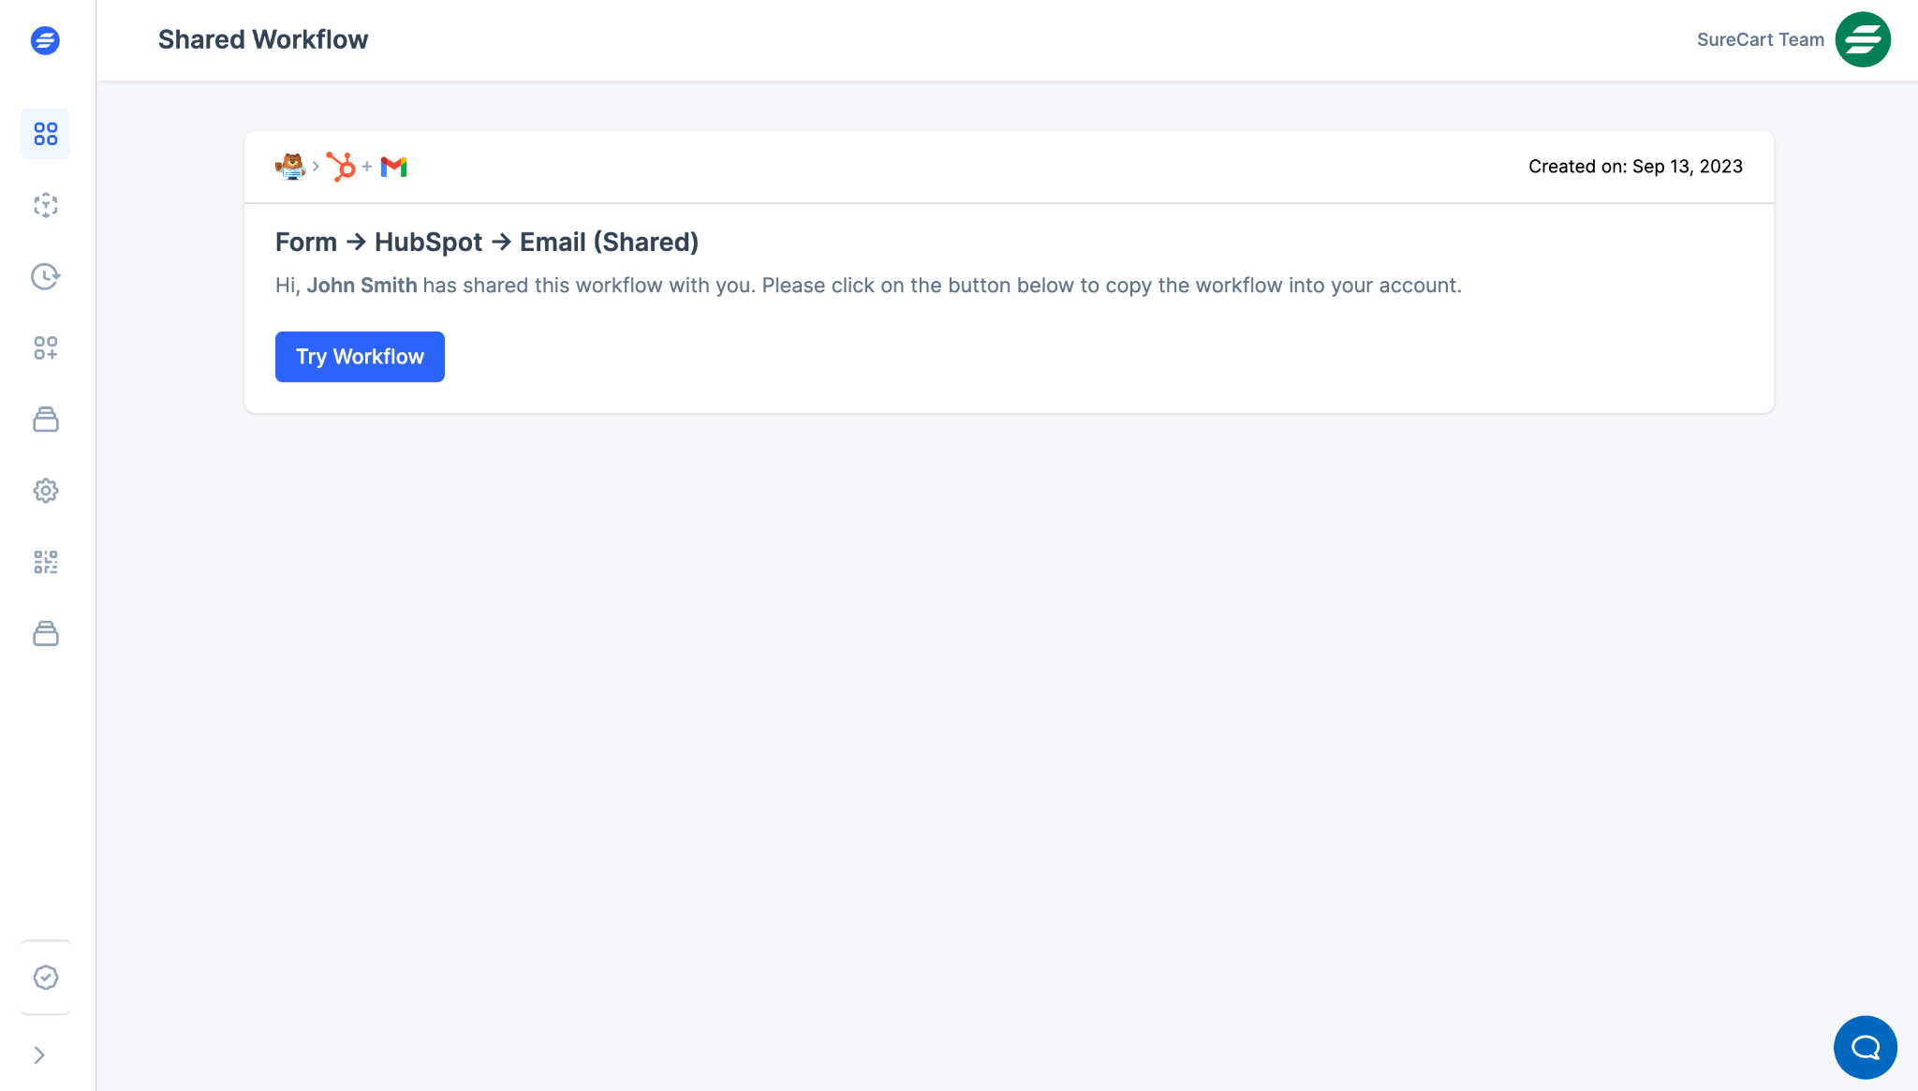The height and width of the screenshot is (1091, 1918).
Task: Click the Raccoon app icon in workflow
Action: [x=291, y=166]
